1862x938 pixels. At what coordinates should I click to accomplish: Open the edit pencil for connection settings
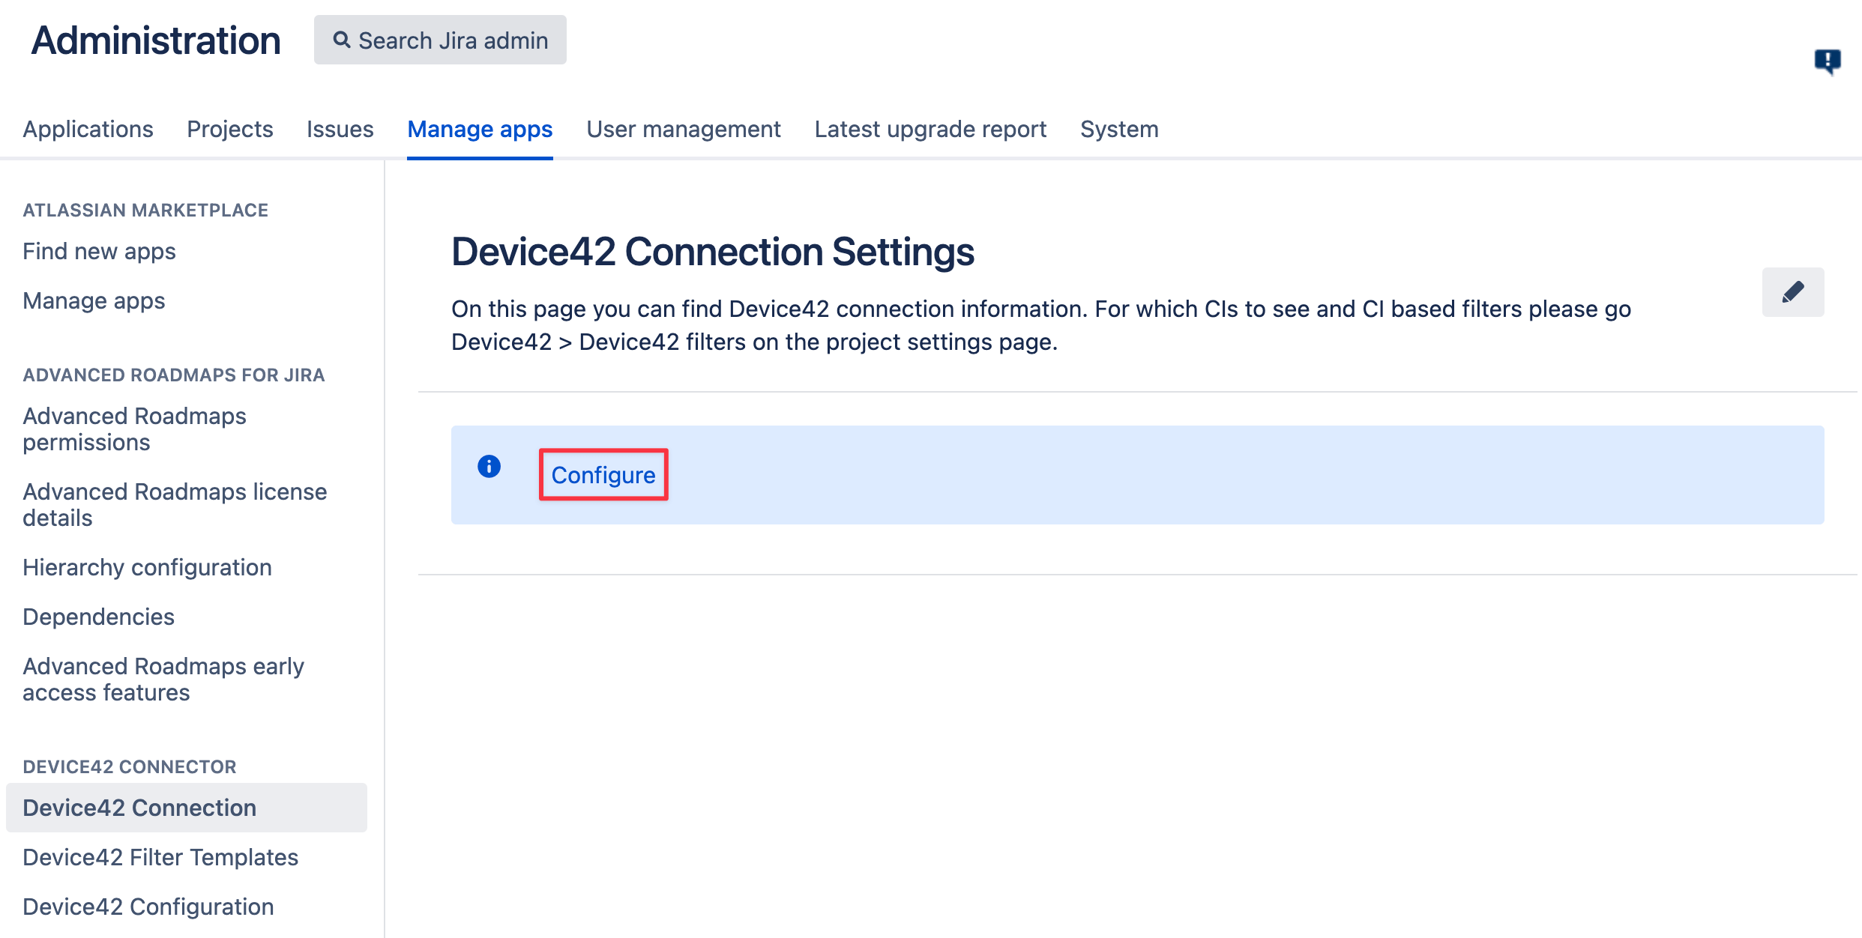[1792, 292]
